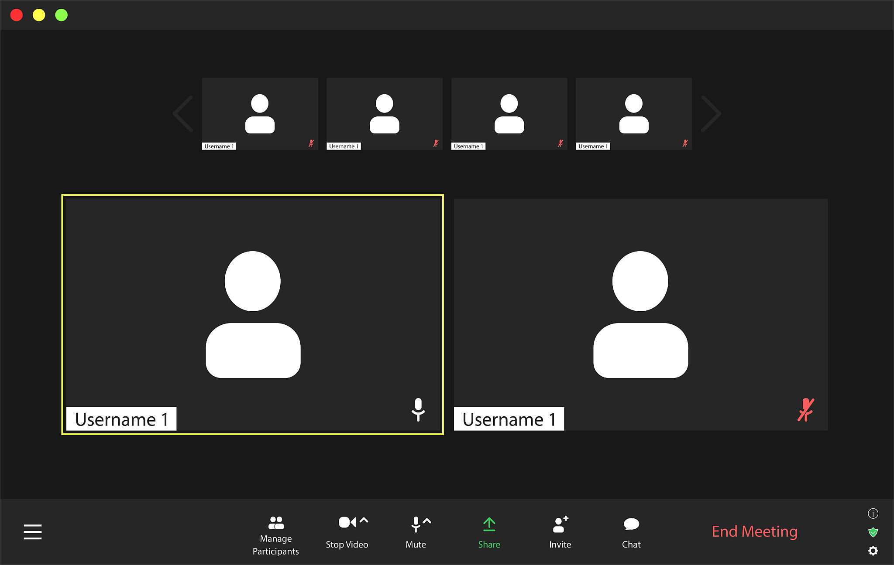Image resolution: width=894 pixels, height=565 pixels.
Task: Unmute the large right participant's red microphone
Action: pyautogui.click(x=806, y=410)
